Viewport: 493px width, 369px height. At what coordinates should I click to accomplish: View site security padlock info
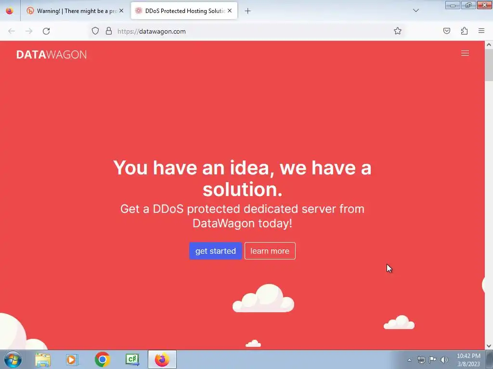[109, 31]
